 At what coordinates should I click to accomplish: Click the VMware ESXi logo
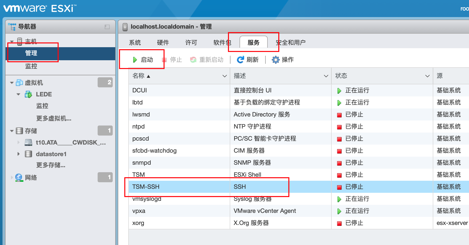pyautogui.click(x=40, y=8)
